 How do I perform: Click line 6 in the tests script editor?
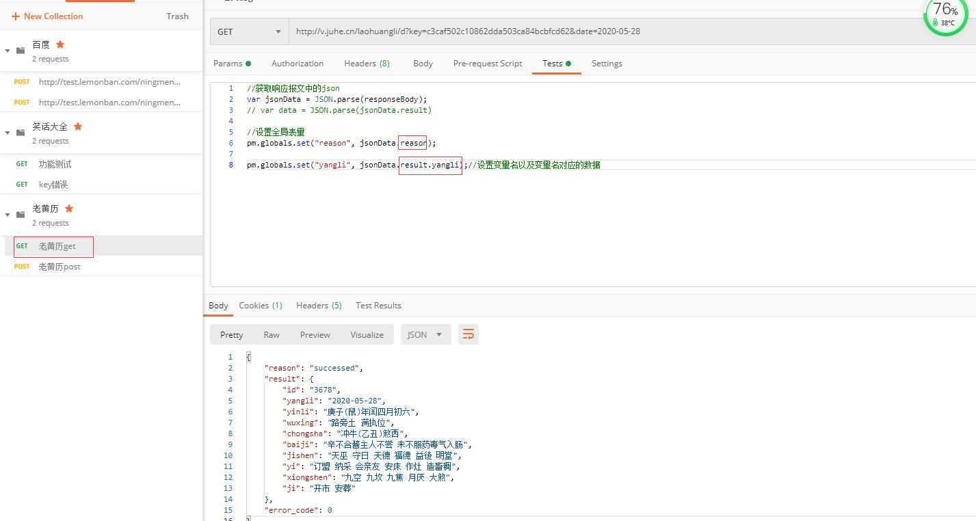pos(341,143)
